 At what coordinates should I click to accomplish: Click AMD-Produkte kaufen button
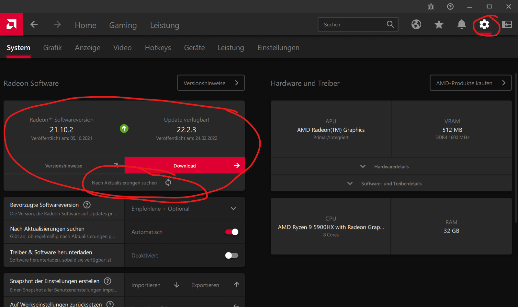tap(470, 83)
